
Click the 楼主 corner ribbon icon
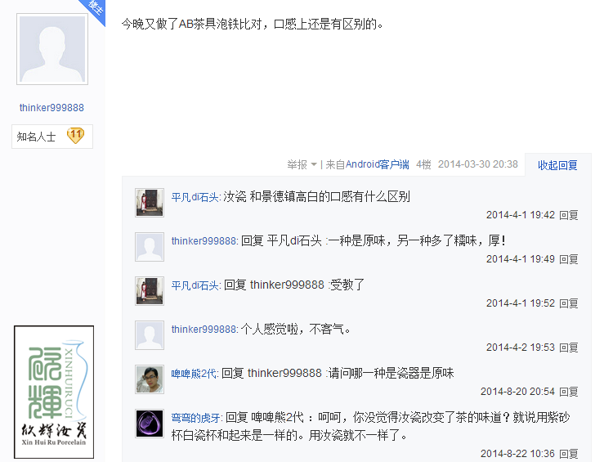[95, 9]
